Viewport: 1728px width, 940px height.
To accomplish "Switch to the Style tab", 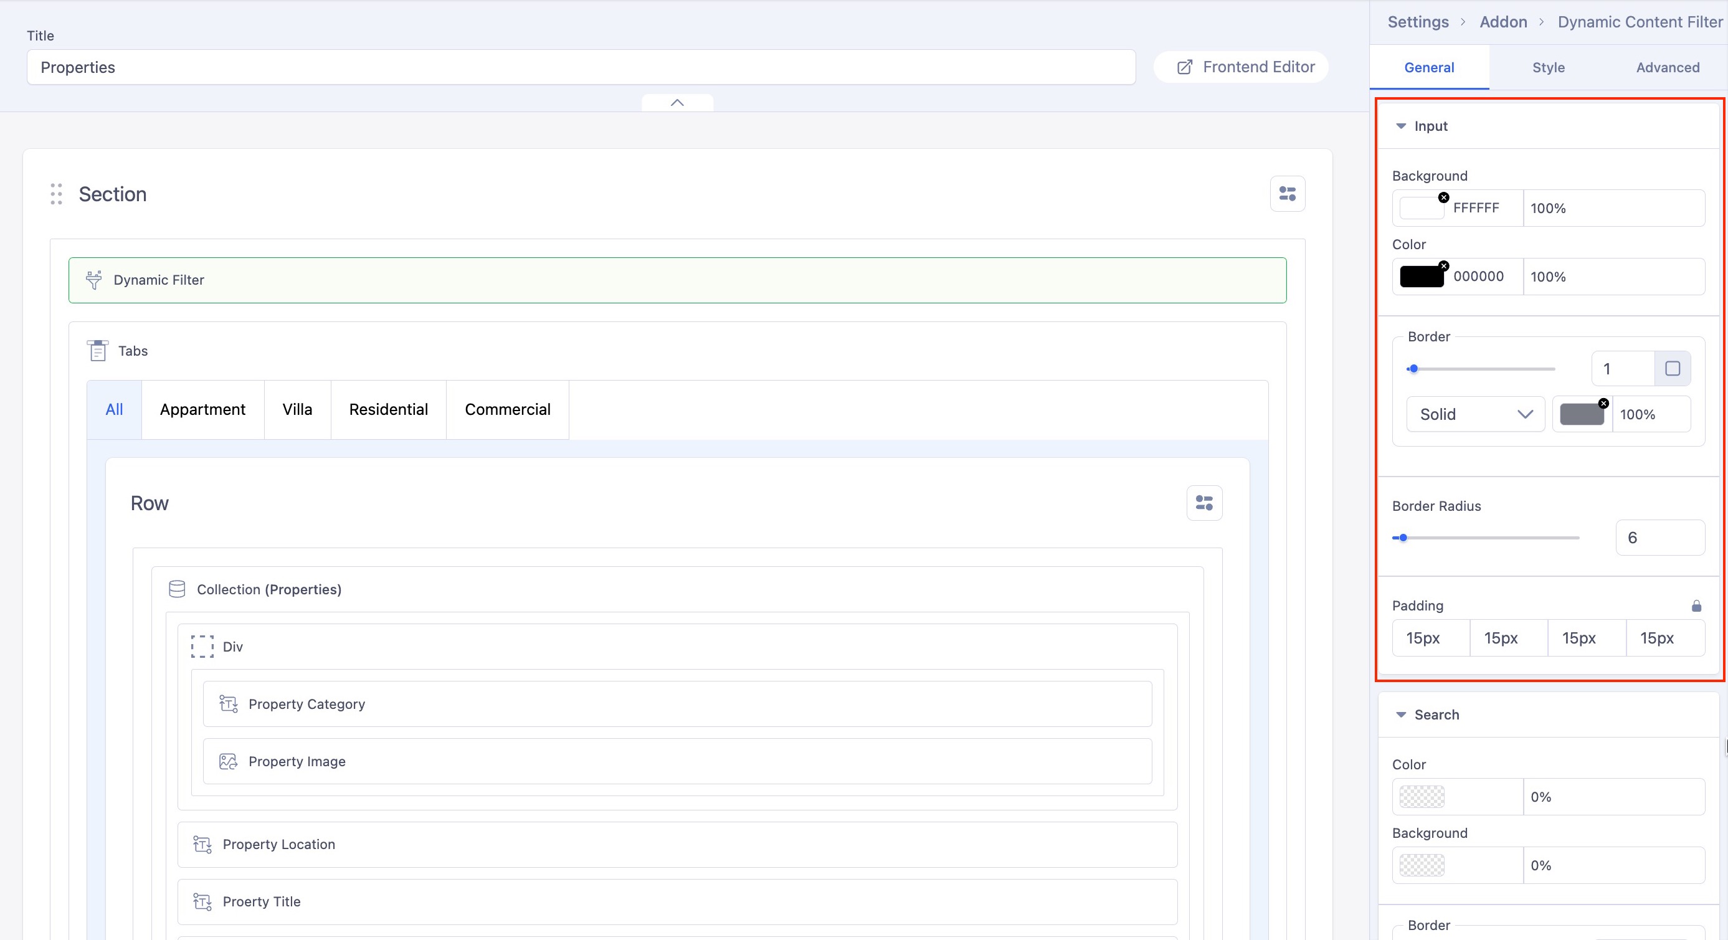I will 1547,68.
